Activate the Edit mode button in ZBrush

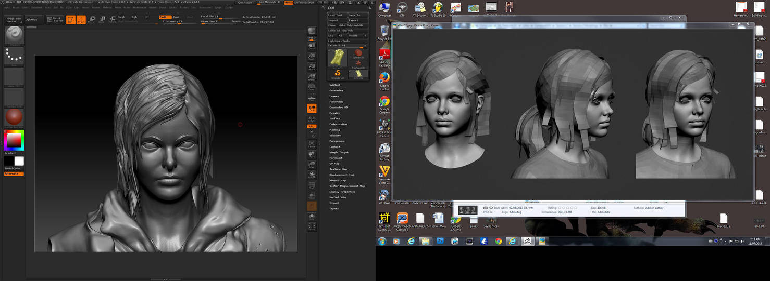click(x=70, y=20)
